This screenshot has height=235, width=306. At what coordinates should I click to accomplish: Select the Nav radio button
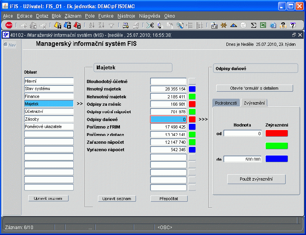coord(5,45)
